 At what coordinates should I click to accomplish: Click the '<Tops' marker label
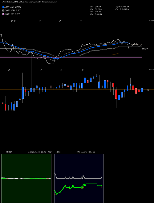(x=152, y=21)
